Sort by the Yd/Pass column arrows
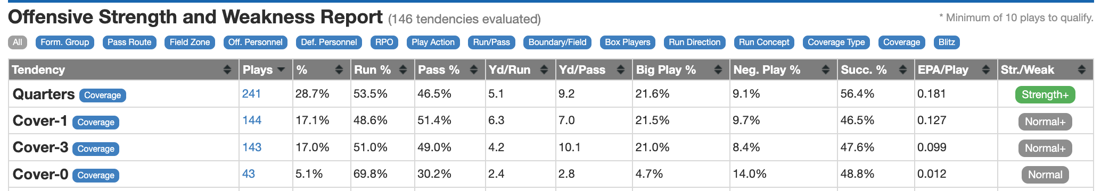Image resolution: width=1101 pixels, height=191 pixels. pos(620,70)
